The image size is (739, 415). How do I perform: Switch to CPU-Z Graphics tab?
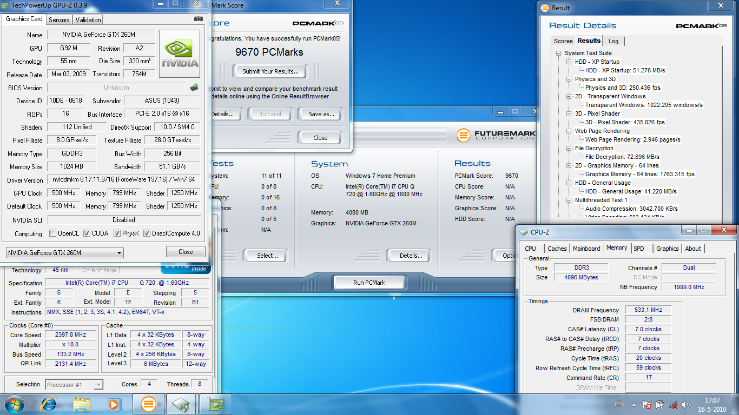pyautogui.click(x=667, y=249)
